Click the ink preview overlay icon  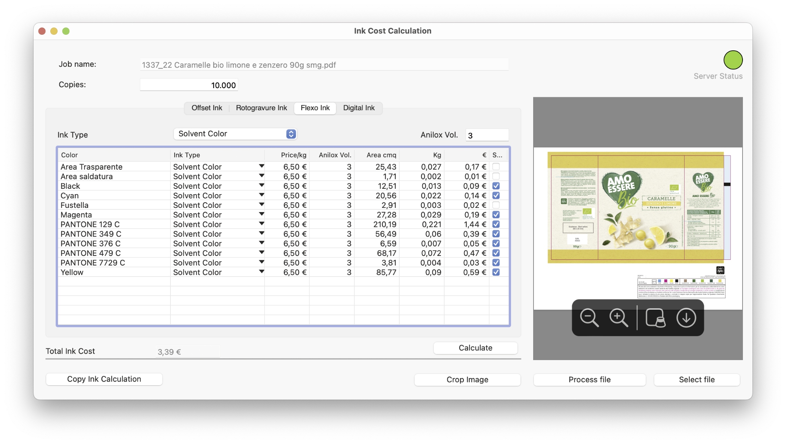pos(655,318)
